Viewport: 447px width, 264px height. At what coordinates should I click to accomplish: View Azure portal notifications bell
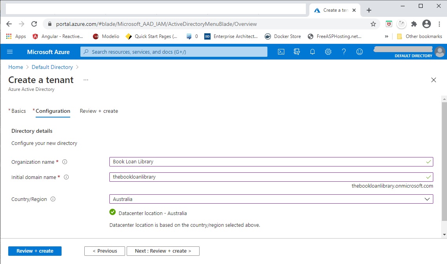click(x=313, y=51)
